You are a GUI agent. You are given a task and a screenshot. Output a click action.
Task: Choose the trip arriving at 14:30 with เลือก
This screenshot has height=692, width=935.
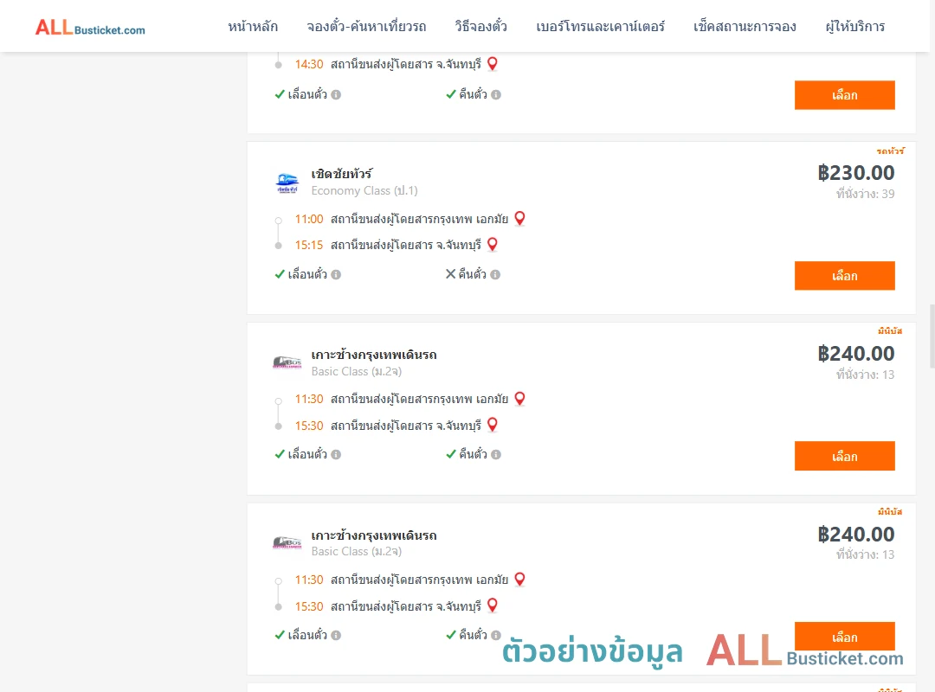click(844, 95)
